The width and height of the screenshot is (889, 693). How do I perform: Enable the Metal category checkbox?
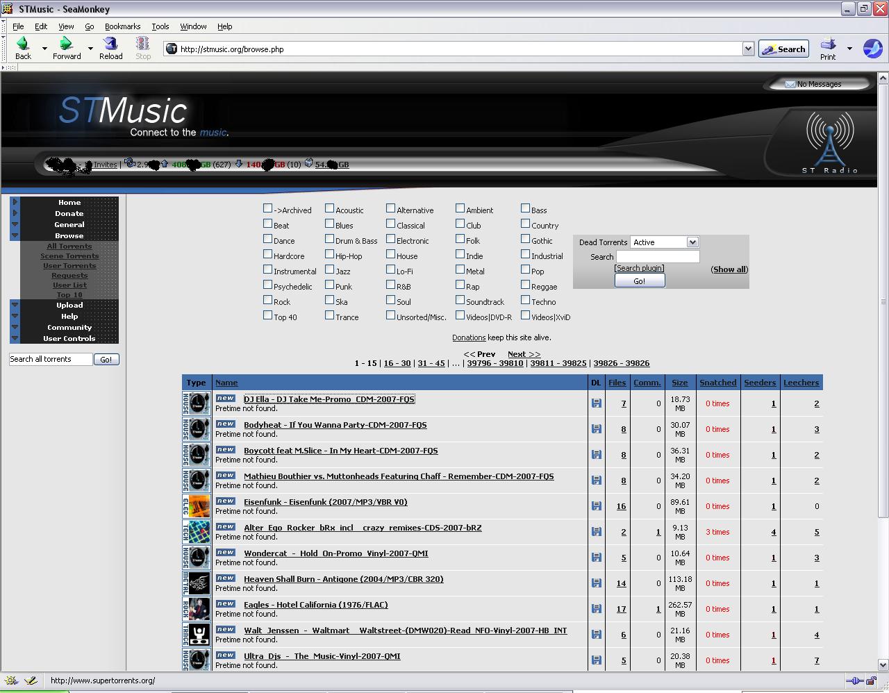pos(460,269)
